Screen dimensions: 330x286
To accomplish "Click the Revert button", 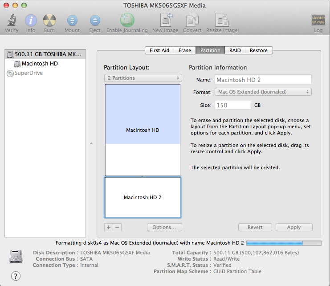I will tap(255, 227).
